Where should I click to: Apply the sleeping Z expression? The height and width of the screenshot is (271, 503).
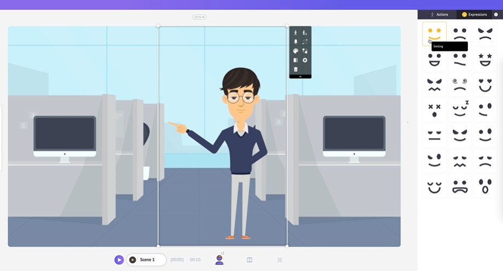(460, 110)
